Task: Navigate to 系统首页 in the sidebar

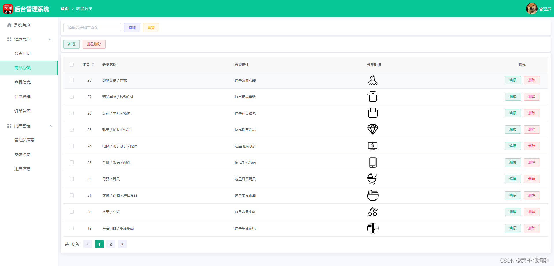Action: 22,25
